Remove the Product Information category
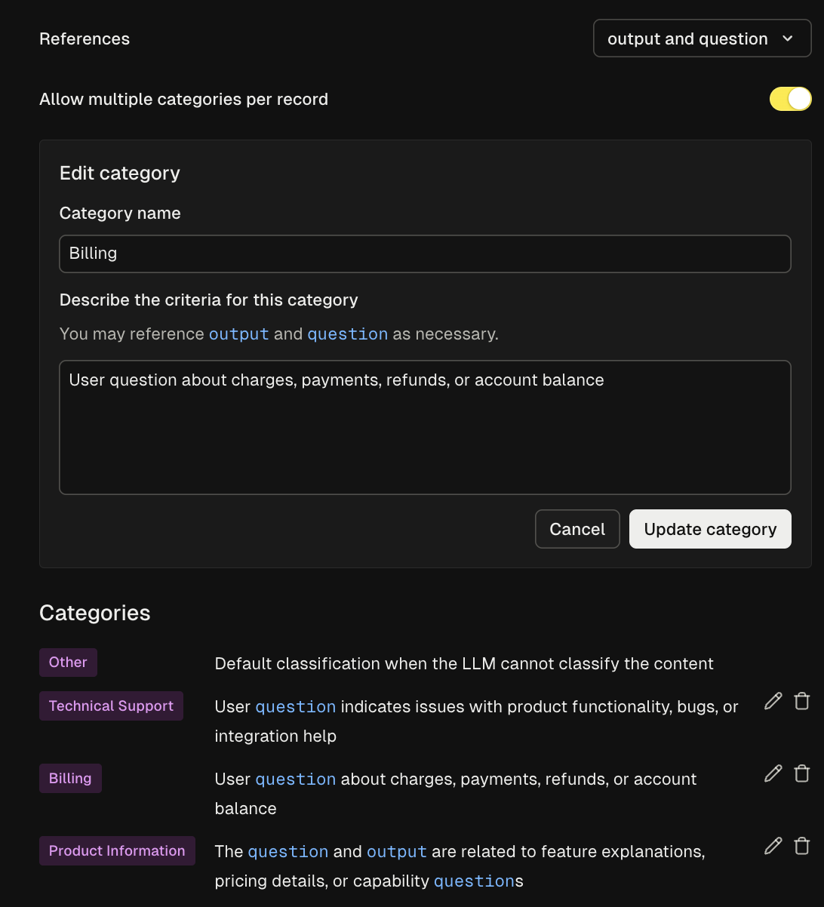The height and width of the screenshot is (907, 824). click(802, 847)
